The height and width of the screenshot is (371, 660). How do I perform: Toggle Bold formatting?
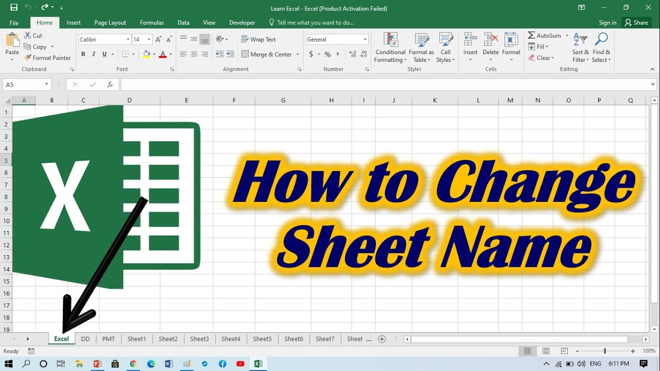pos(83,54)
